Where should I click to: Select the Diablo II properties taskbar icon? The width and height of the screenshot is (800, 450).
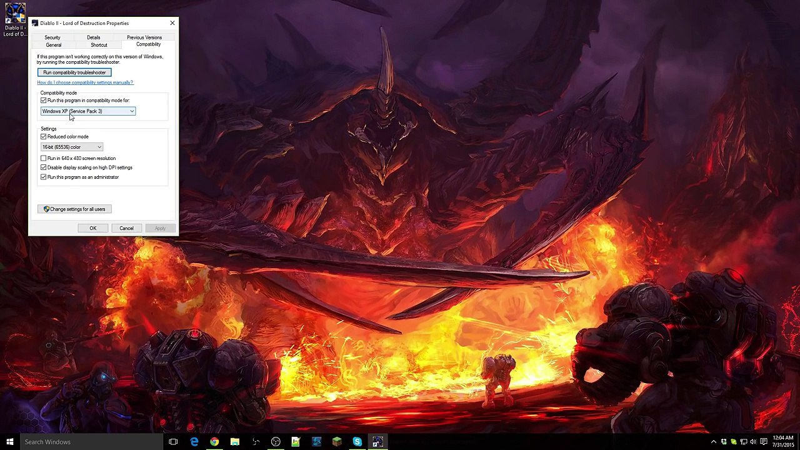pyautogui.click(x=377, y=442)
